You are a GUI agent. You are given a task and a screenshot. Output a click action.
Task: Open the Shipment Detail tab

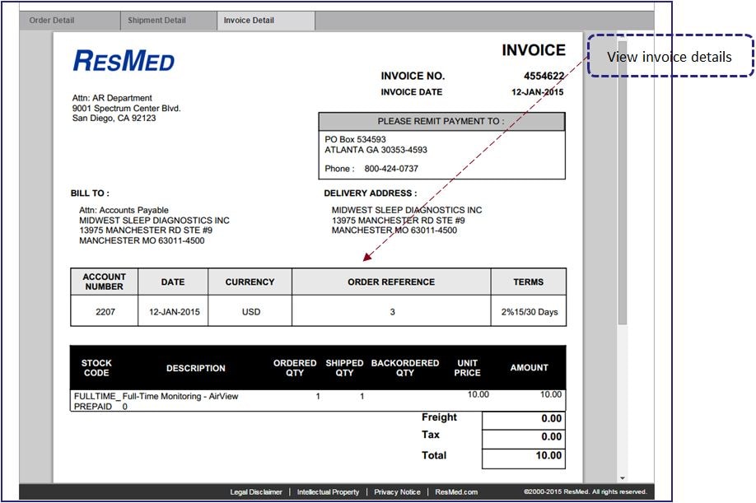tap(156, 21)
